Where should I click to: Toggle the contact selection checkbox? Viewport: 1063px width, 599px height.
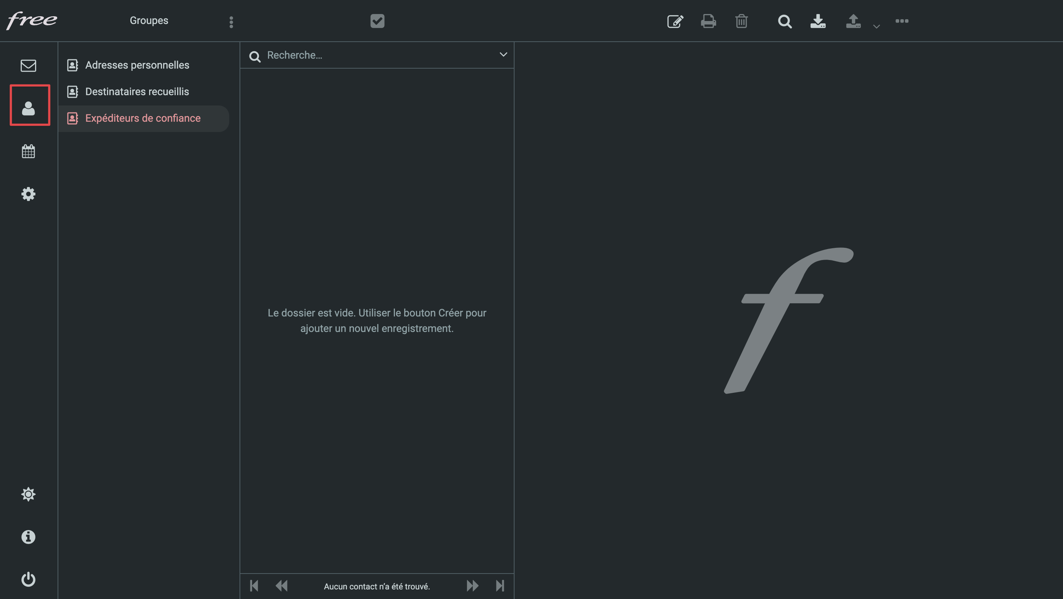coord(378,21)
